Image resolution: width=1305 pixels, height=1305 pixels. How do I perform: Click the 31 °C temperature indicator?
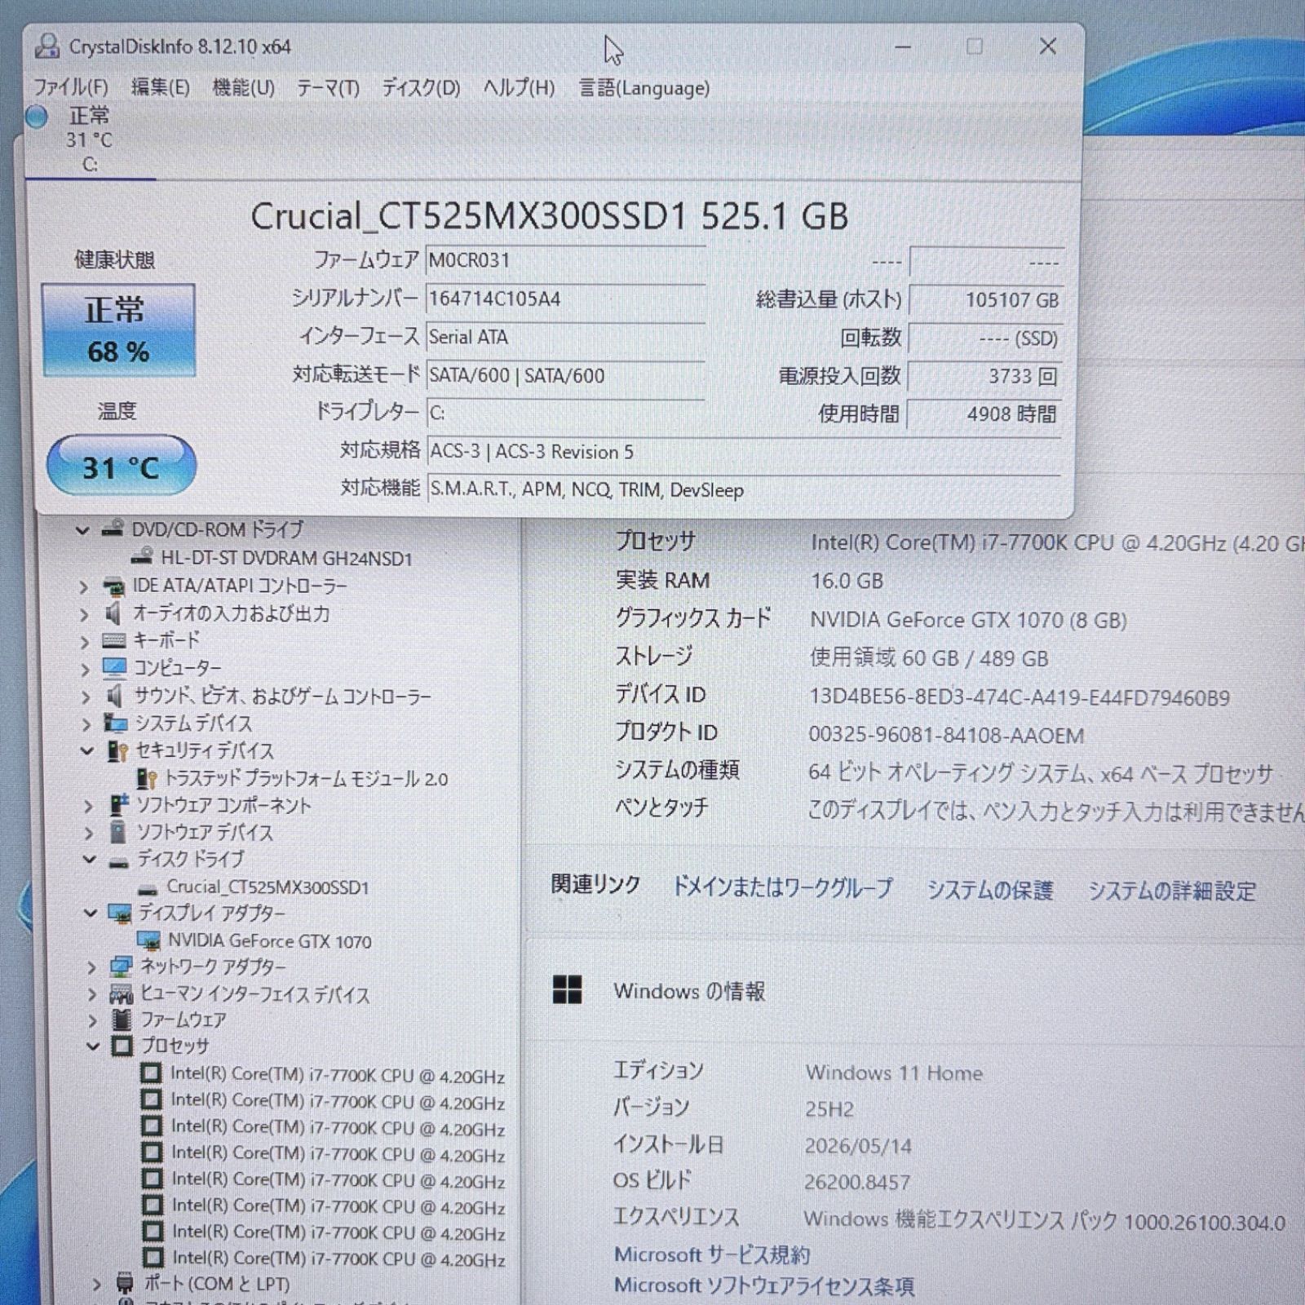(121, 466)
